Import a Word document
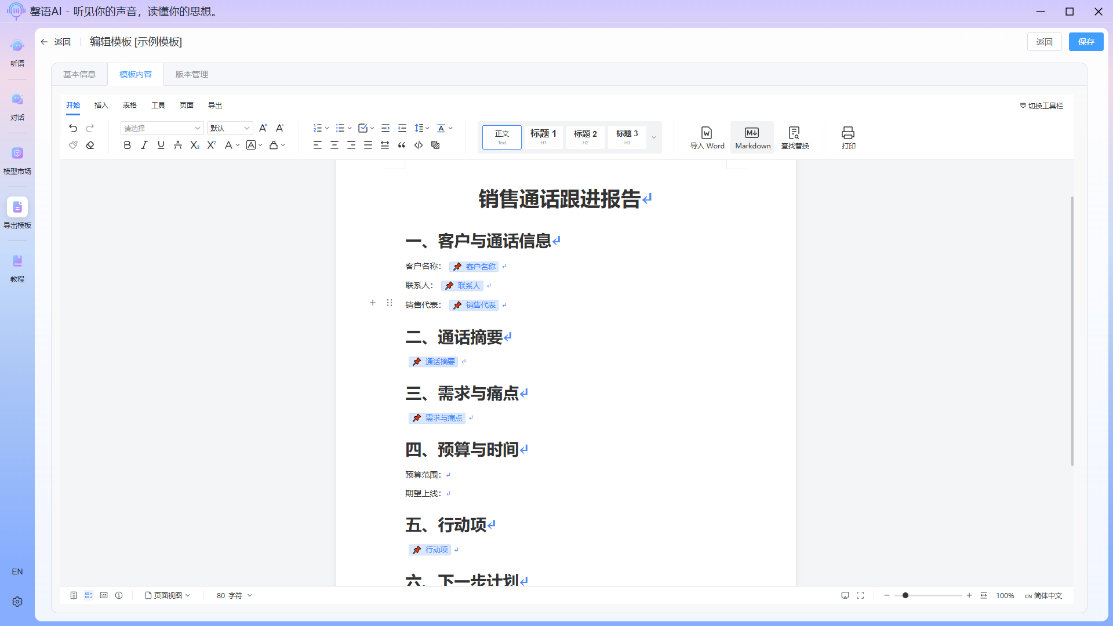 pos(707,138)
